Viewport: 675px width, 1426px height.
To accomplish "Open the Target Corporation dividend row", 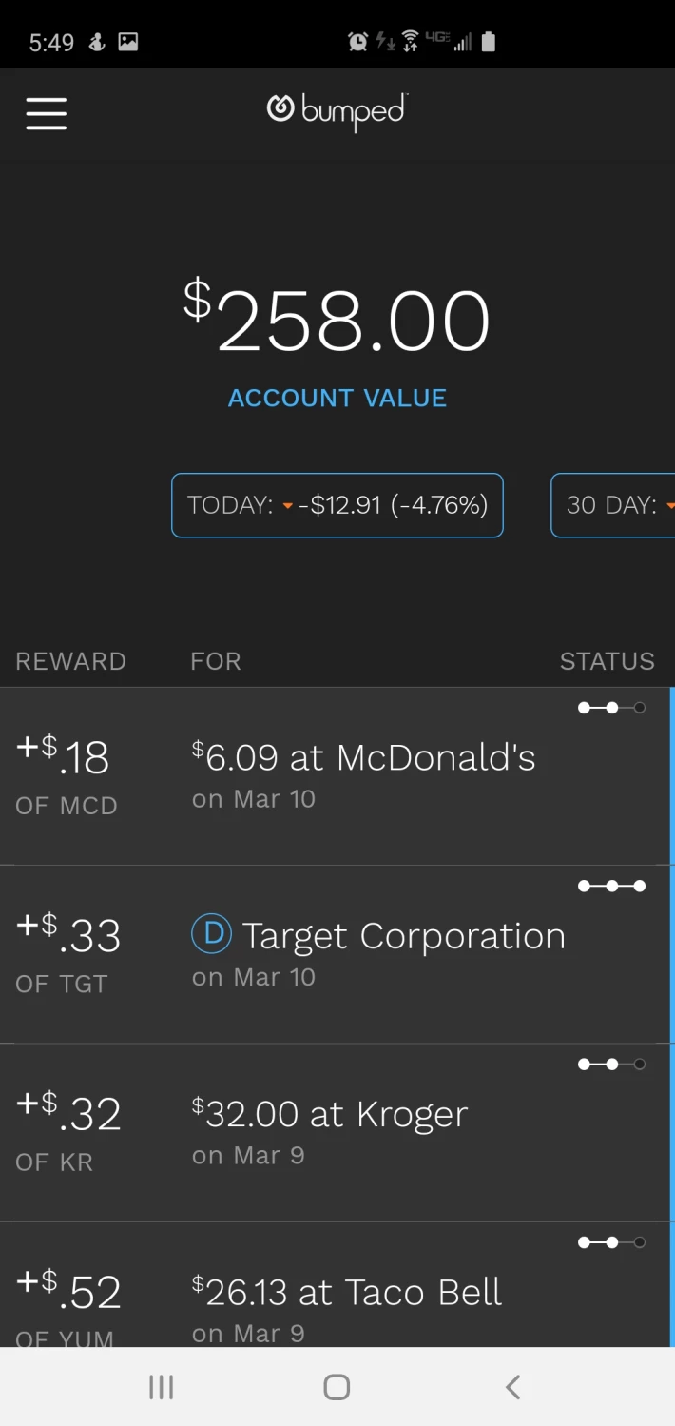I will coord(336,954).
